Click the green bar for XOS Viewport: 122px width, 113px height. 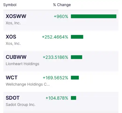(x=77, y=37)
